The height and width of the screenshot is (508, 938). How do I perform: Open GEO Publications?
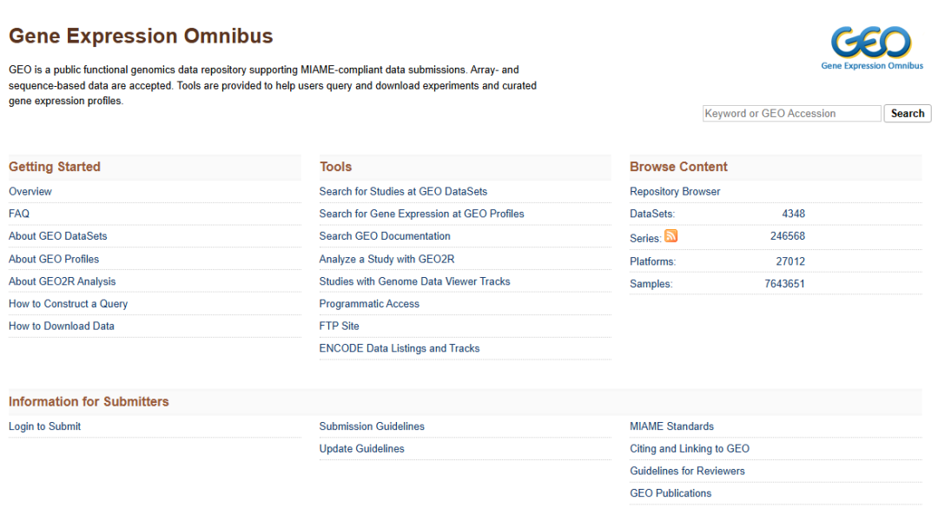[670, 493]
